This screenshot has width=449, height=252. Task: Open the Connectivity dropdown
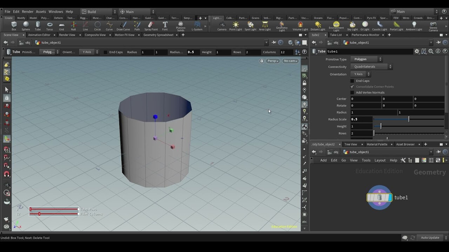(x=371, y=66)
